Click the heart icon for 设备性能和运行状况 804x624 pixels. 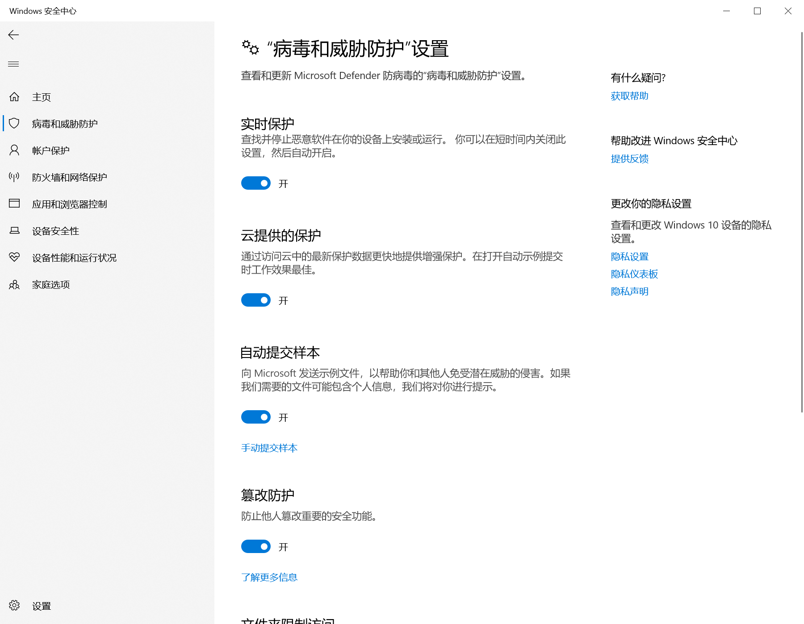[x=14, y=257]
